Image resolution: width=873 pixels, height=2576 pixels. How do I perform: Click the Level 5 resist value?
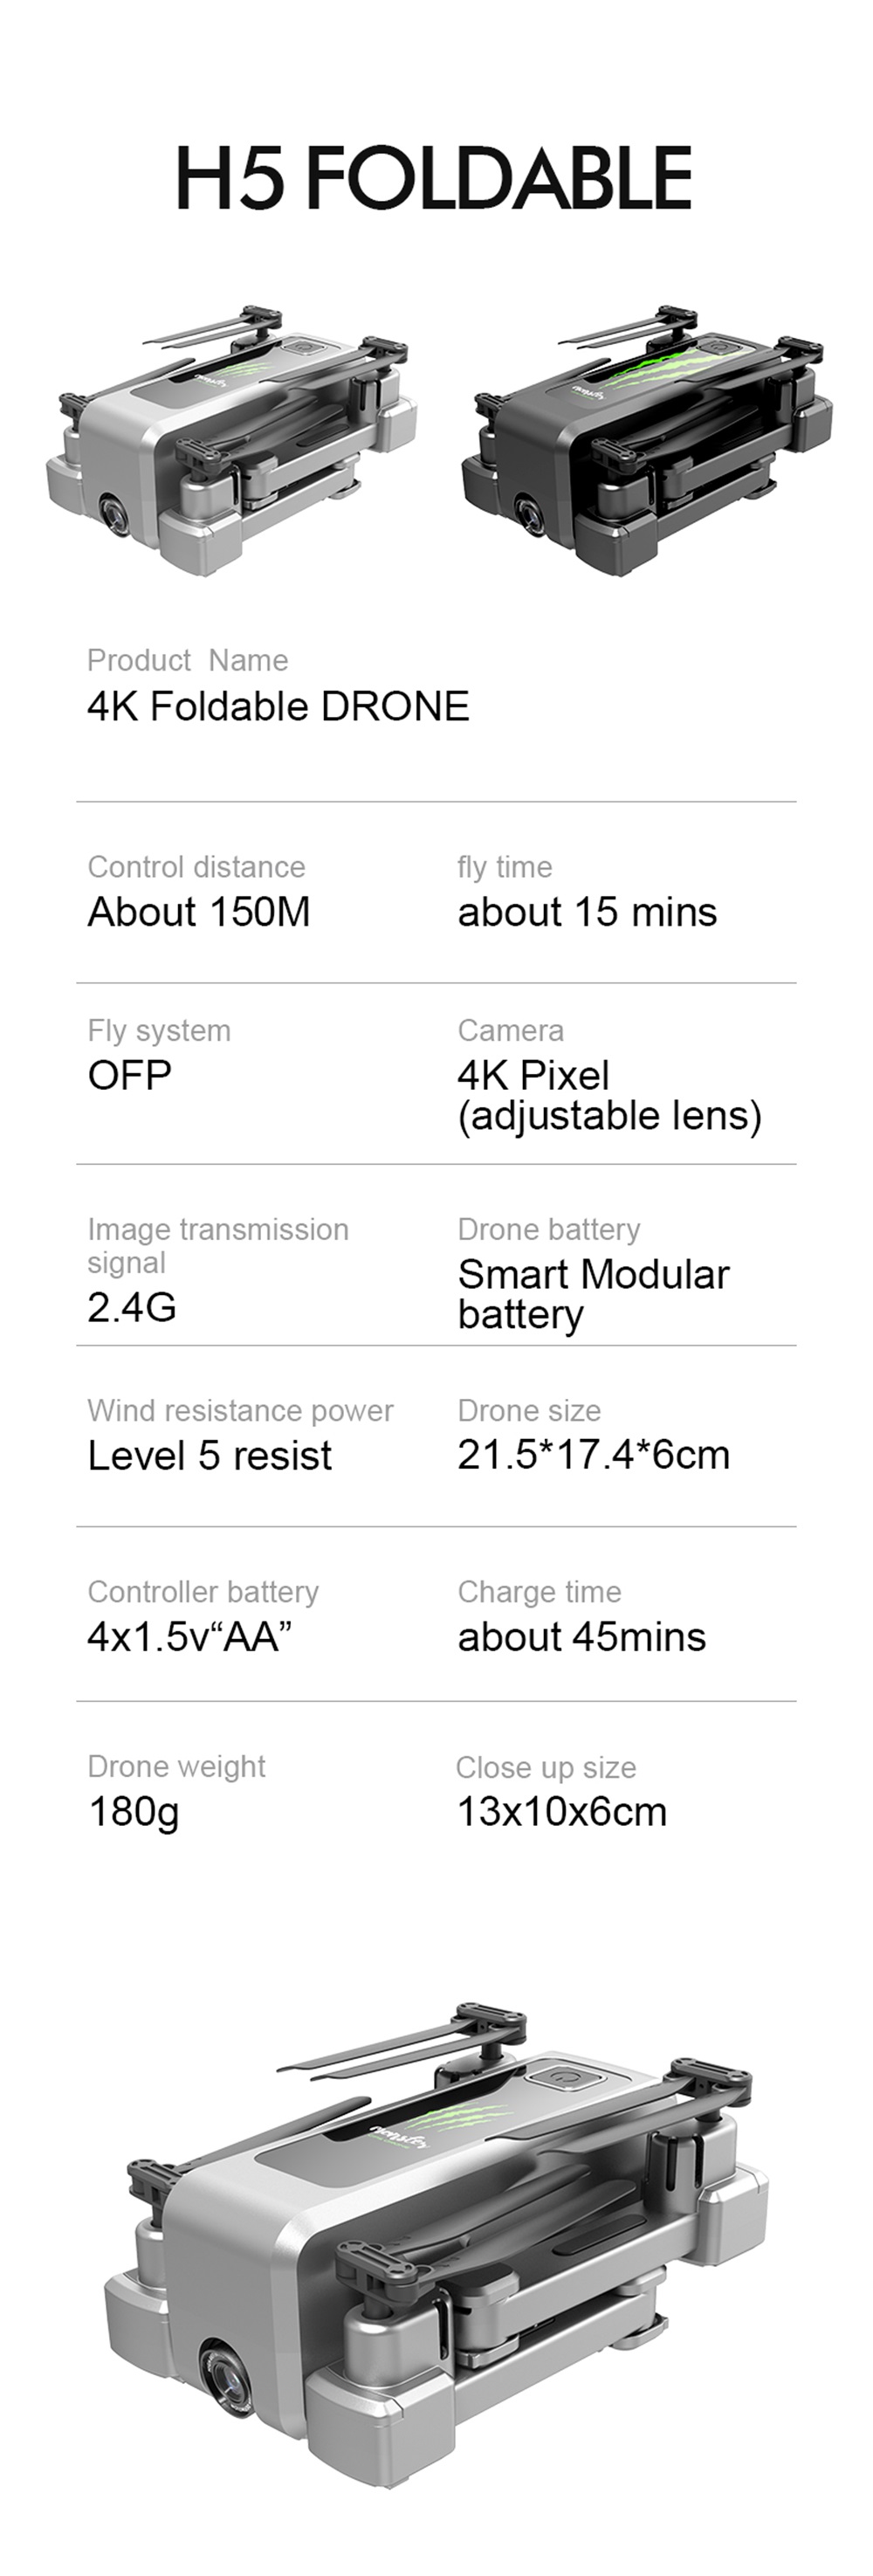coord(209,1455)
